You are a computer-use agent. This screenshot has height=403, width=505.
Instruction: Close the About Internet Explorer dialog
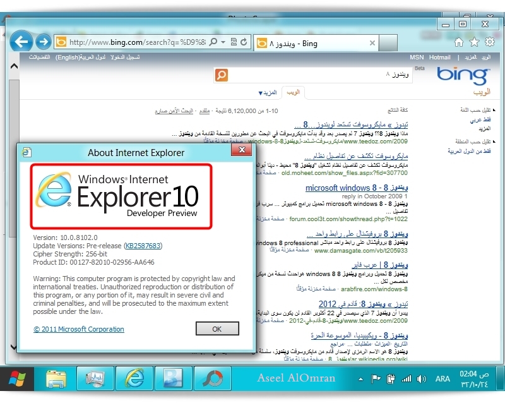(x=242, y=150)
